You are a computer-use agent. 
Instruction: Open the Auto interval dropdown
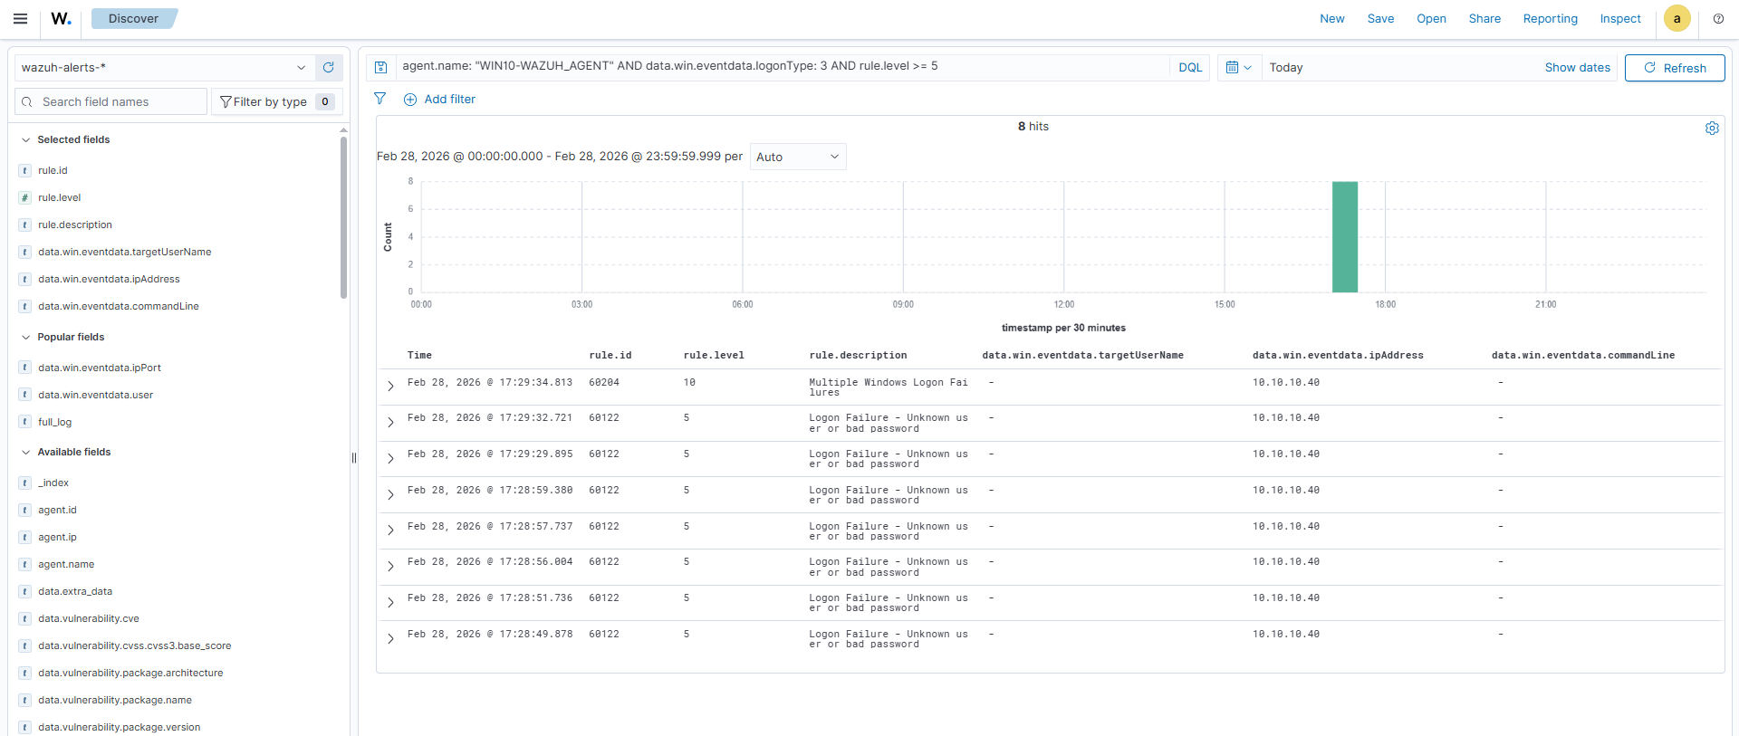pos(797,158)
